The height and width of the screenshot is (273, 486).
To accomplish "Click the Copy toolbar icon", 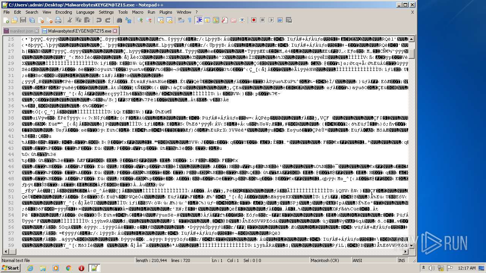I will pos(79,20).
